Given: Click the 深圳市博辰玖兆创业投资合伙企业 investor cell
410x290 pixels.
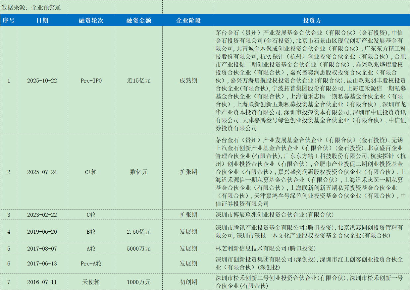Looking at the screenshot, I should coord(312,215).
